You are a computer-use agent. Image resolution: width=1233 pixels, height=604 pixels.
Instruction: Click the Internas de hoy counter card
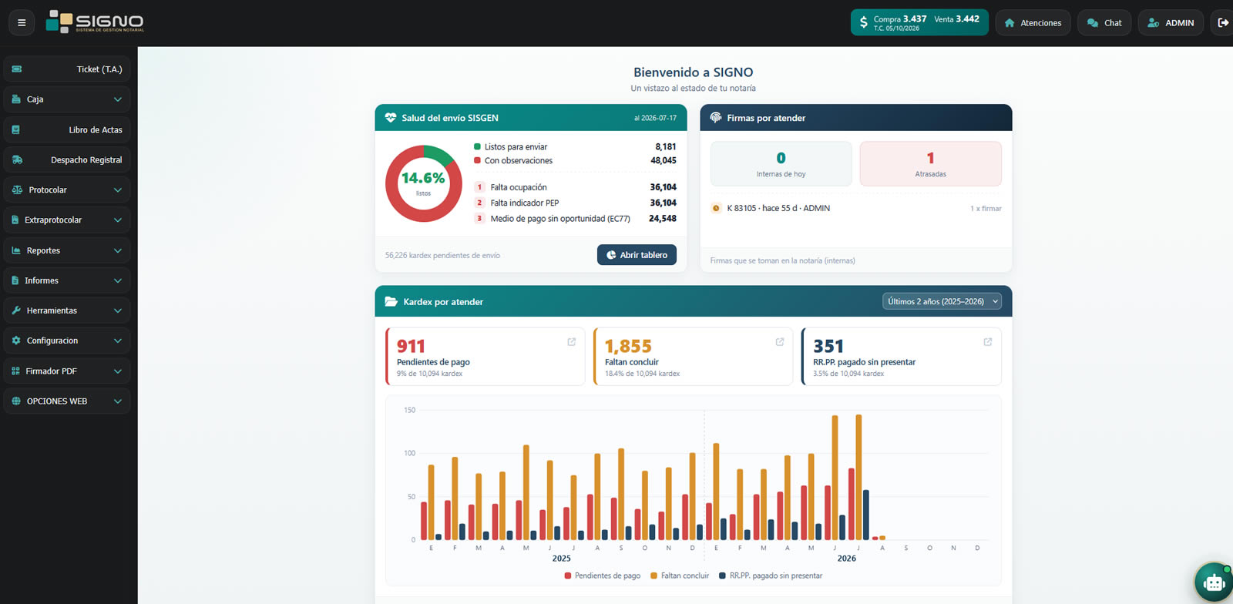pos(781,163)
